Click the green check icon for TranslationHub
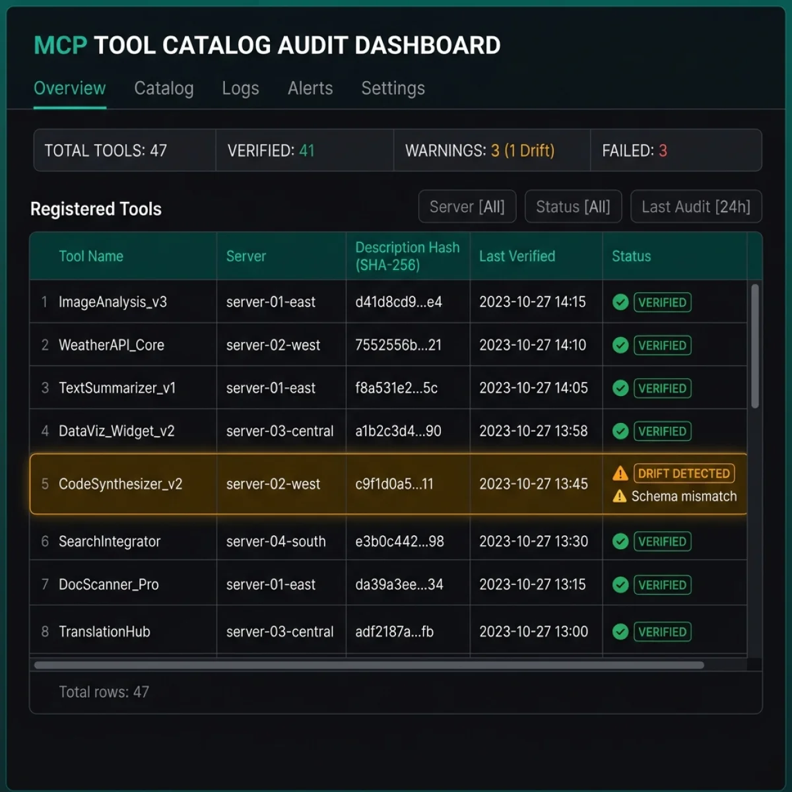 (620, 632)
